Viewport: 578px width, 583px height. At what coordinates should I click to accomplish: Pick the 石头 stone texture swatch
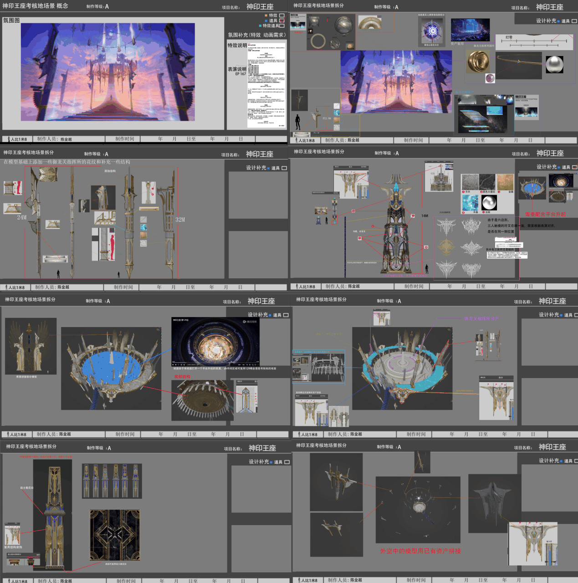point(470,182)
